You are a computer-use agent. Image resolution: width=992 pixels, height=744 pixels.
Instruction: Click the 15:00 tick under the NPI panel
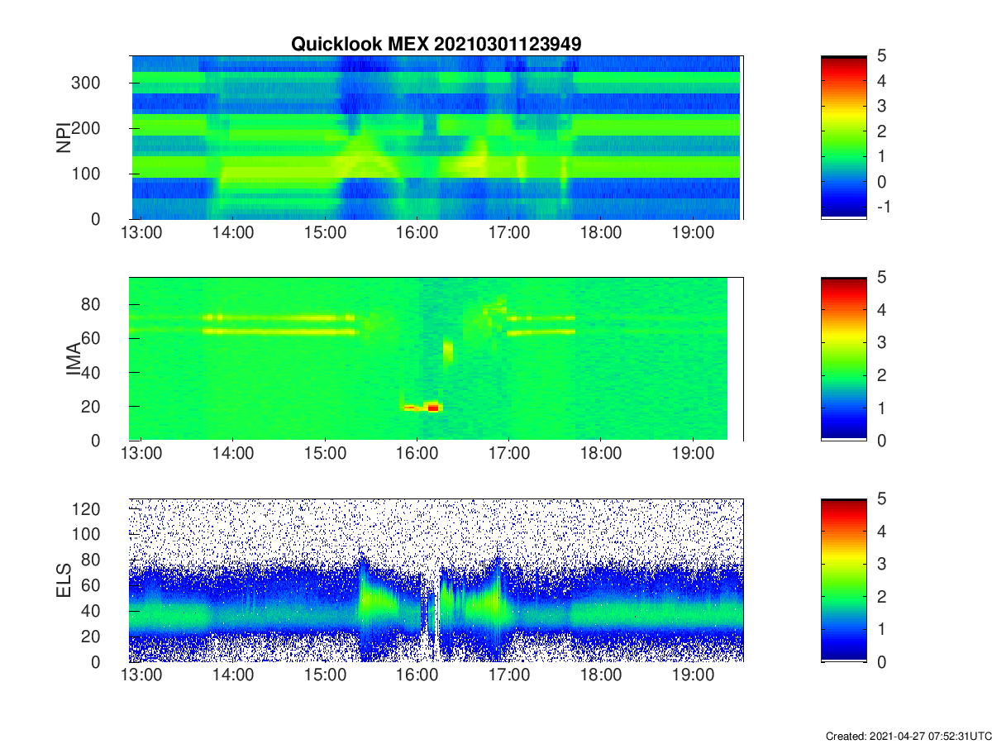coord(325,233)
